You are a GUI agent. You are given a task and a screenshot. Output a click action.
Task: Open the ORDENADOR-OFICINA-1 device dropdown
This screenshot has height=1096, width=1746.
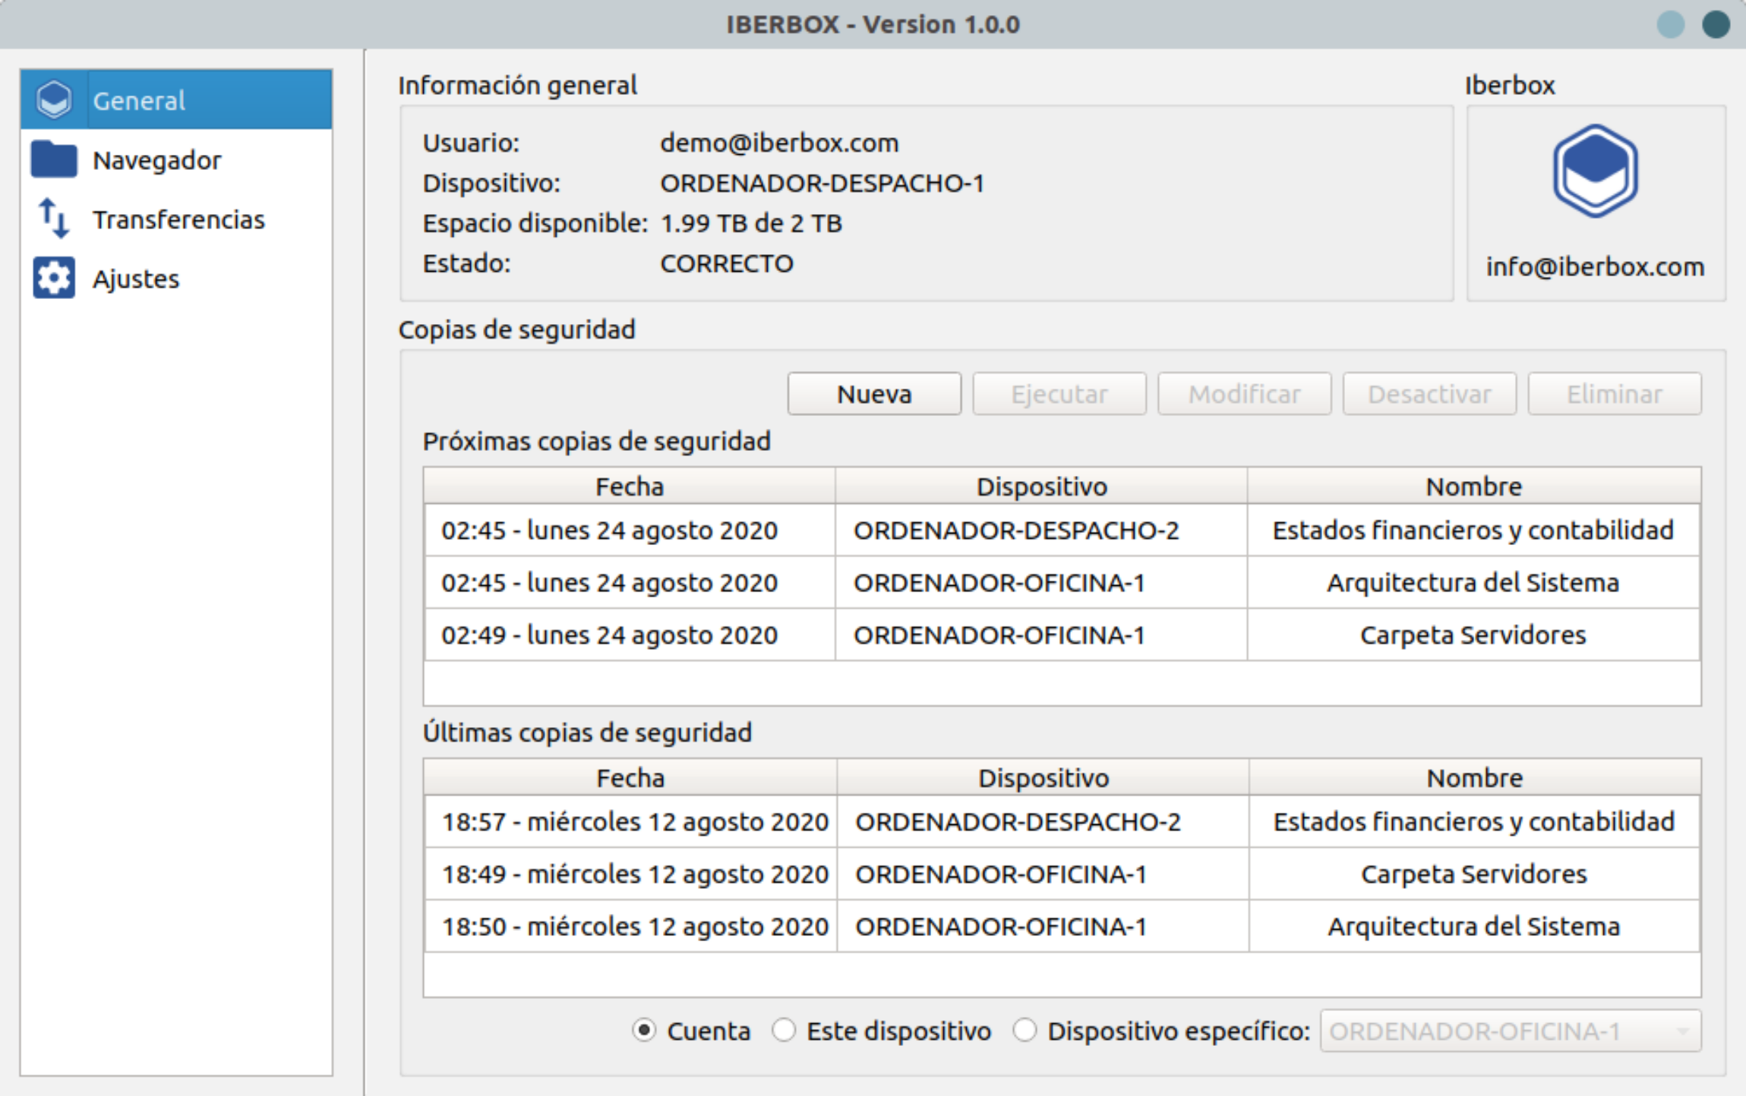pyautogui.click(x=1511, y=1031)
